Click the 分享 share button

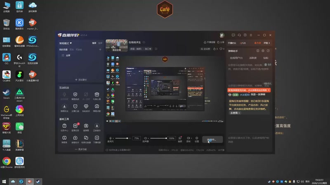(x=221, y=42)
